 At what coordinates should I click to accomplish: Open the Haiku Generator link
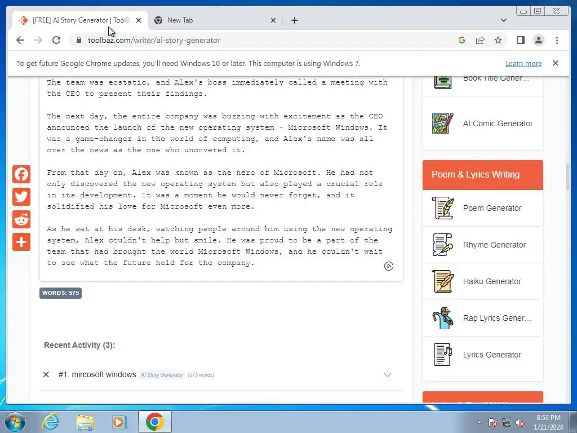click(492, 281)
